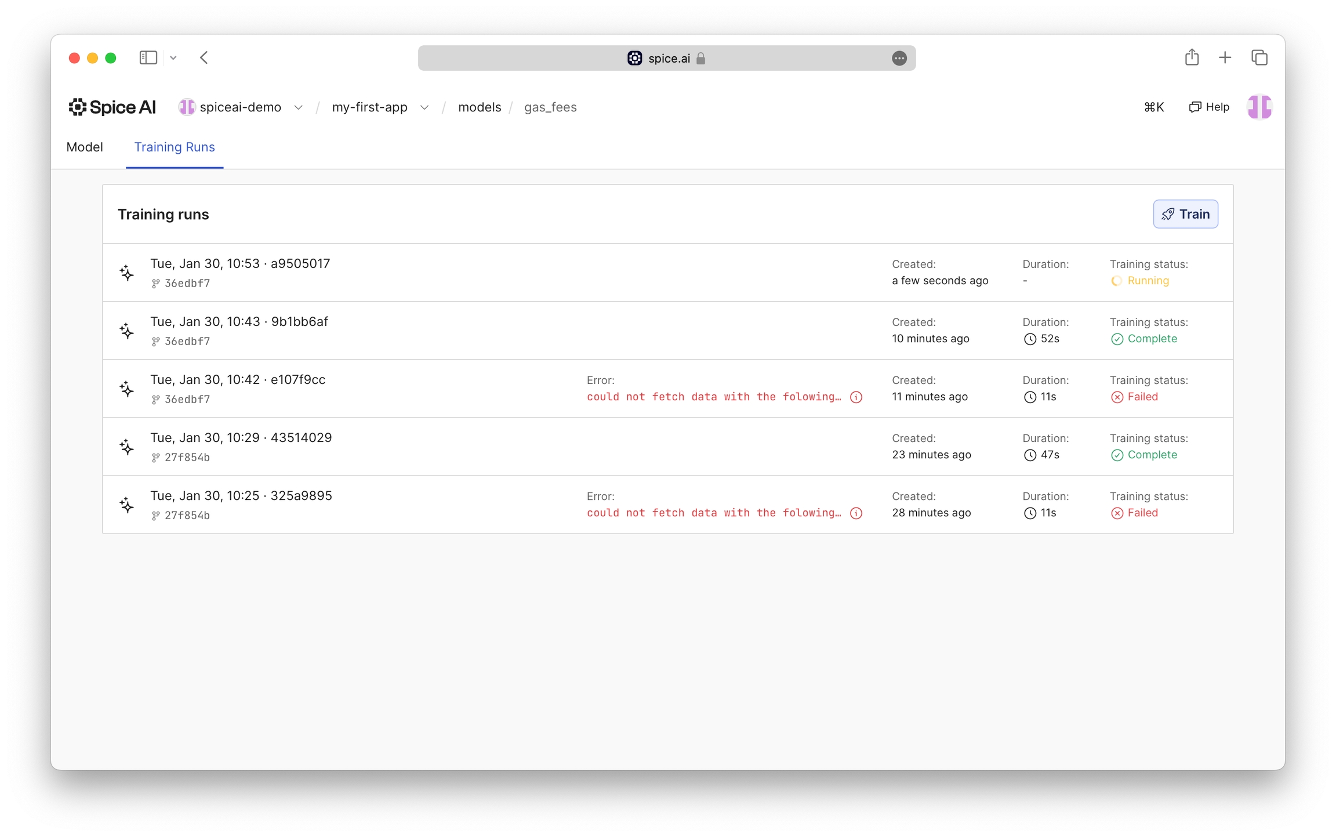This screenshot has height=837, width=1336.
Task: Click the info icon on 325a9895 error
Action: 856,513
